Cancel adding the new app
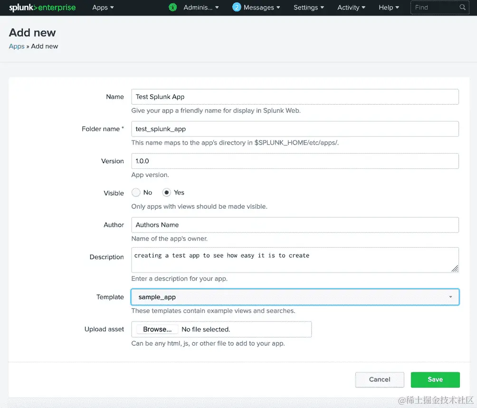Viewport: 477px width, 408px height. pyautogui.click(x=380, y=379)
